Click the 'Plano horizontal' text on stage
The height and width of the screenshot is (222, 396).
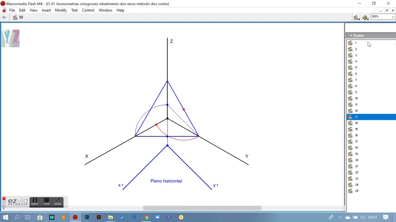pos(166,181)
